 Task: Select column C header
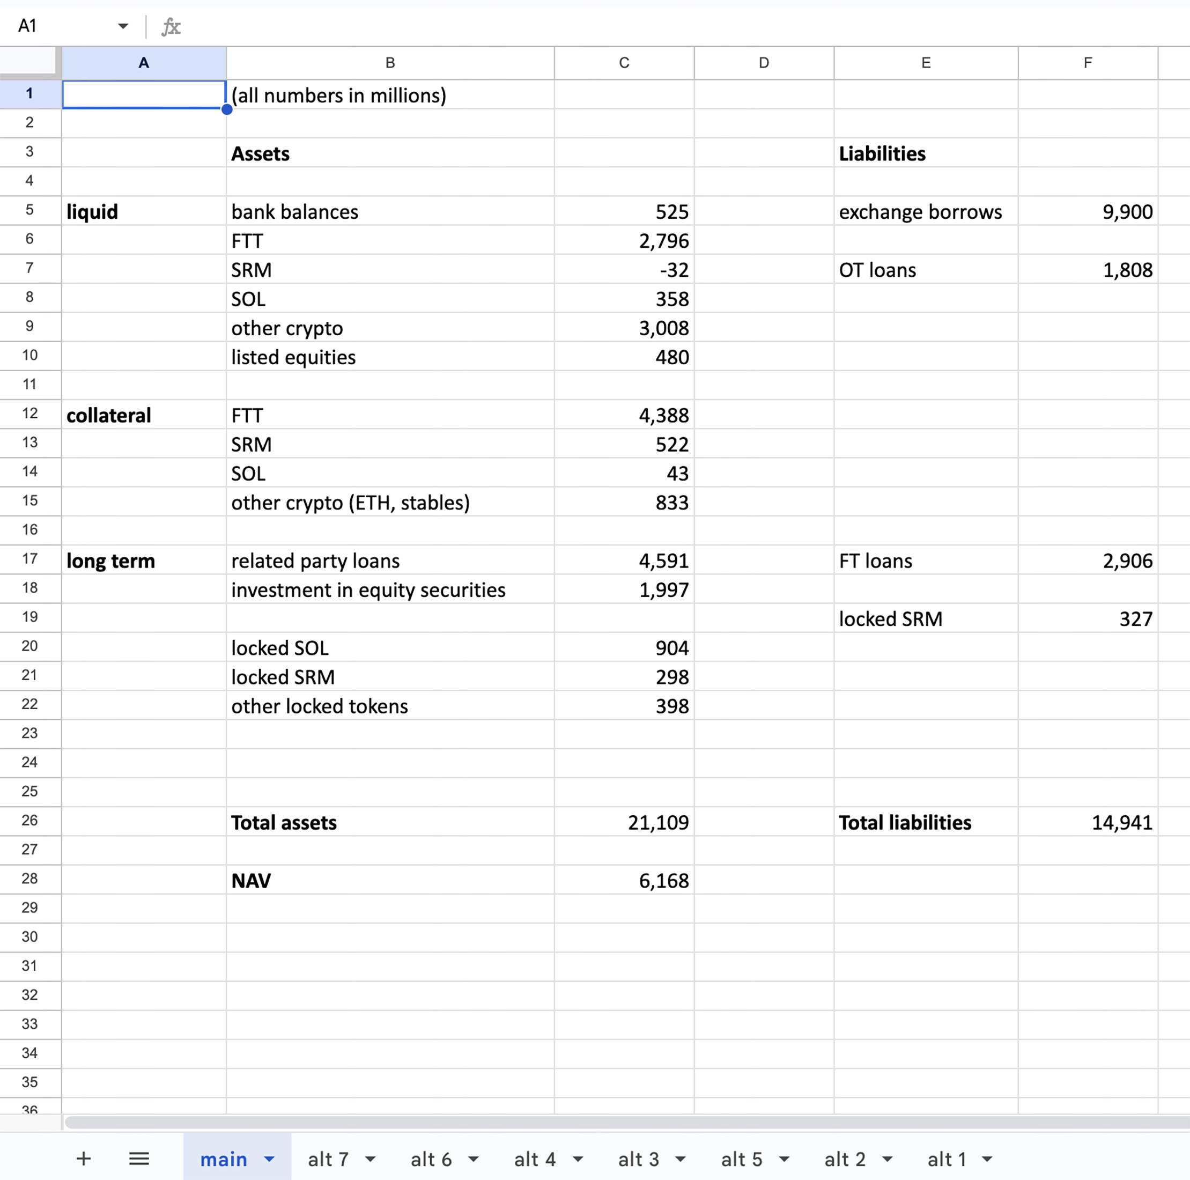pyautogui.click(x=624, y=63)
